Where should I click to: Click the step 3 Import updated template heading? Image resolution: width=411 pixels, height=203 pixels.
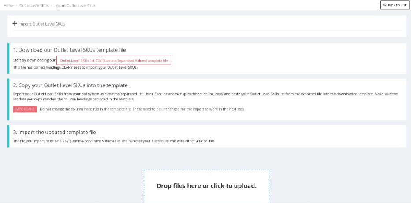pos(54,132)
